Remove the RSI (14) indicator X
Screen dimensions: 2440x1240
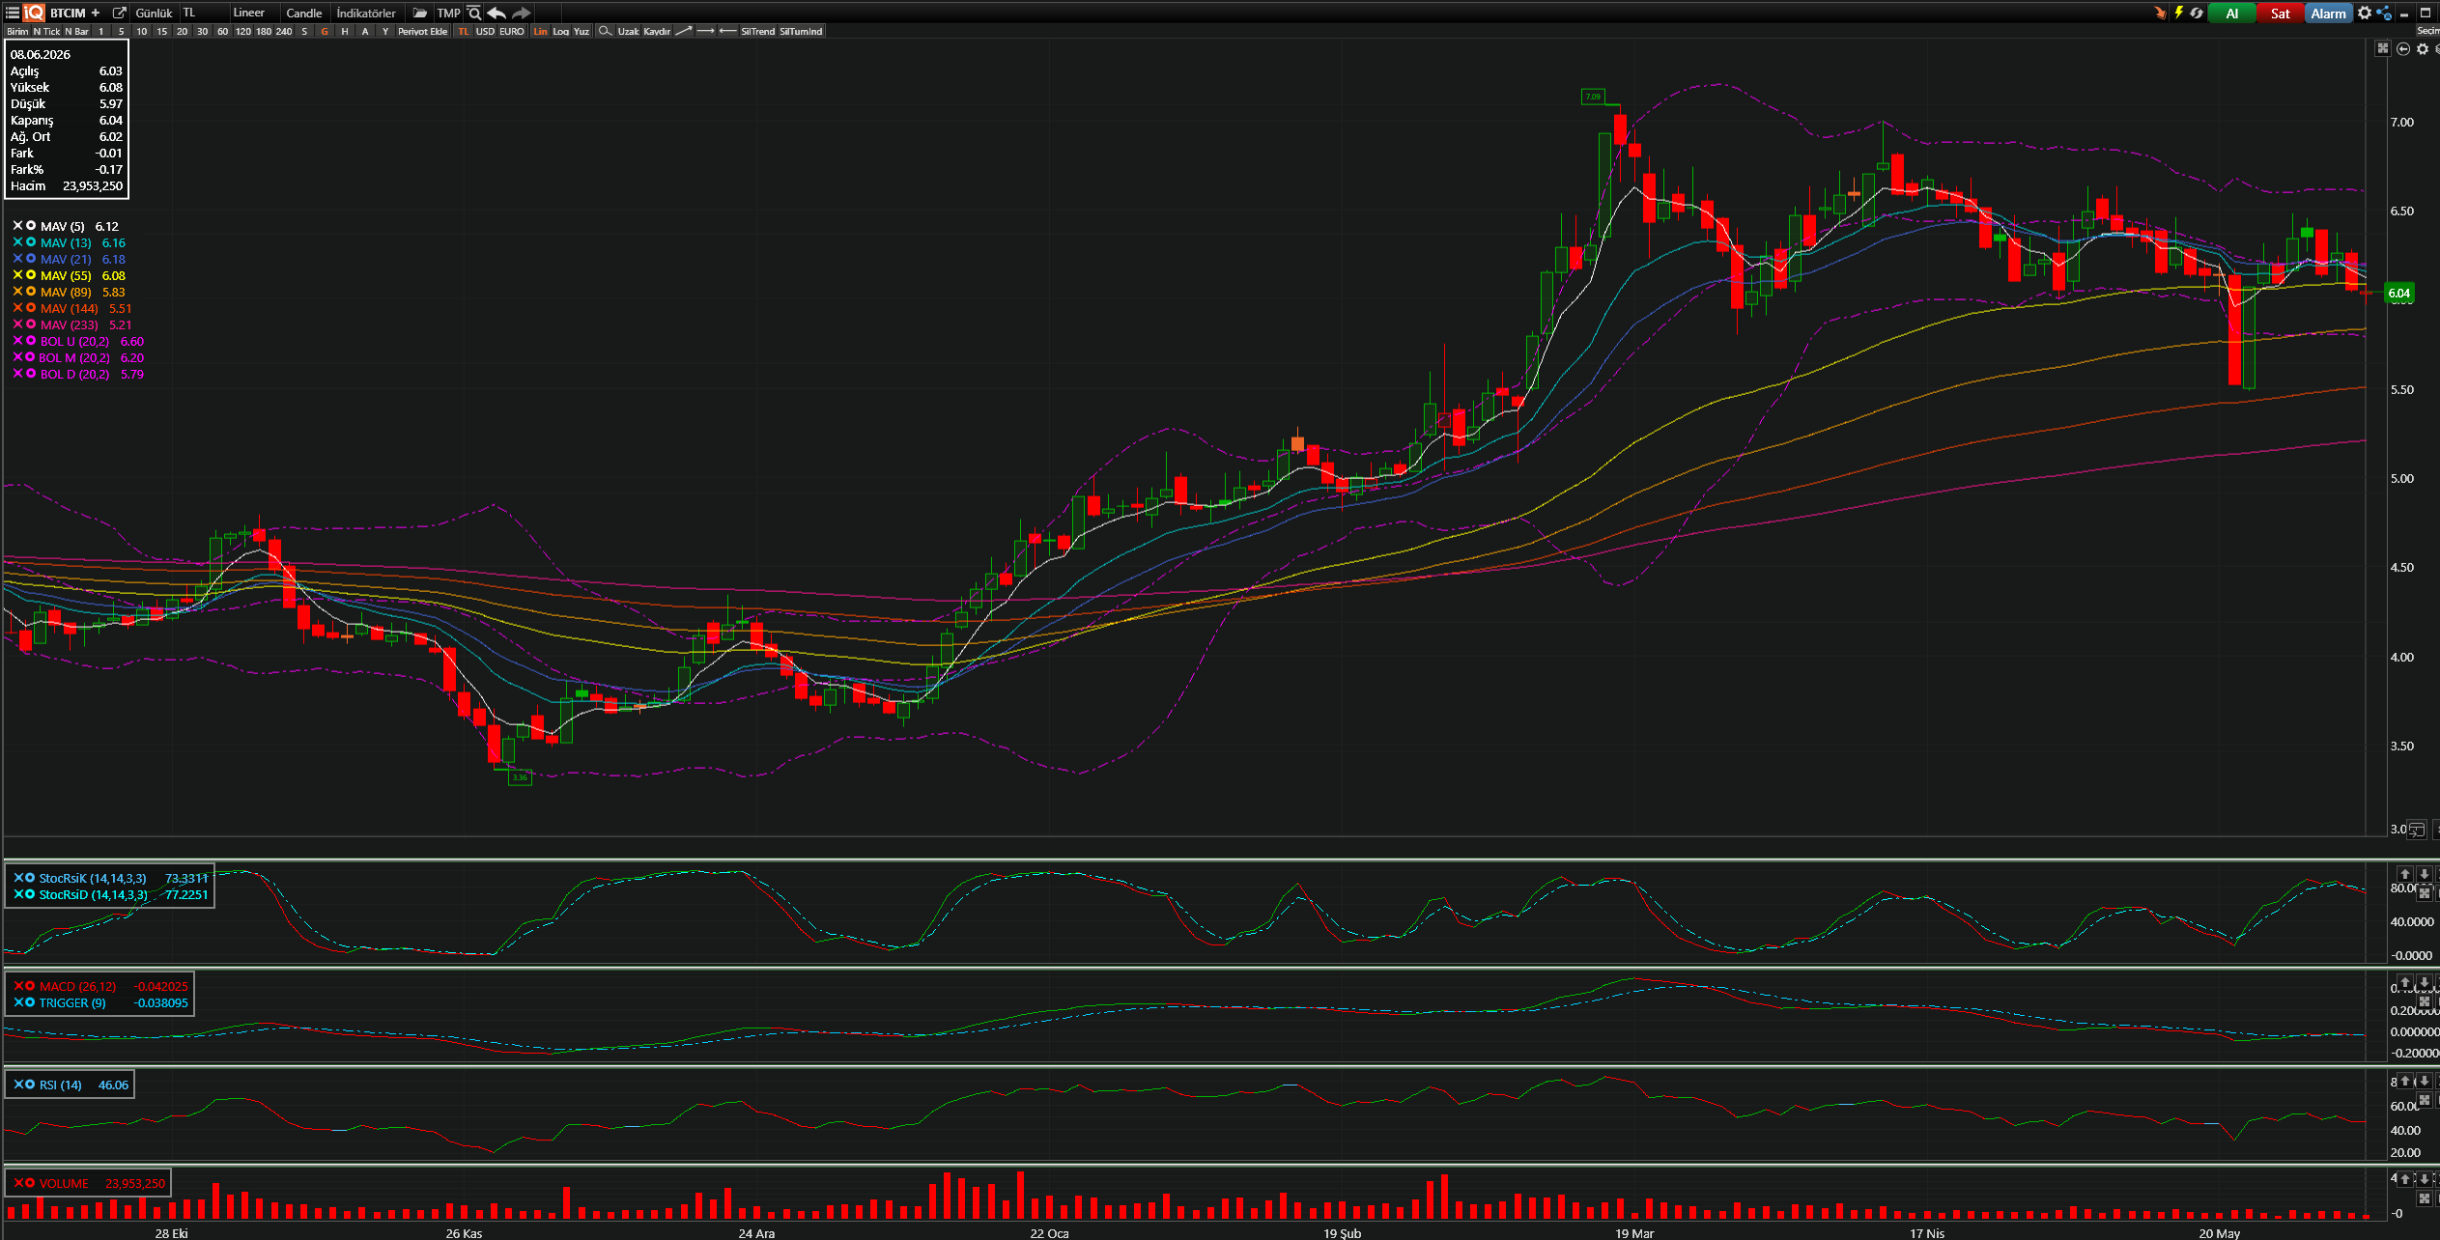pyautogui.click(x=17, y=1084)
